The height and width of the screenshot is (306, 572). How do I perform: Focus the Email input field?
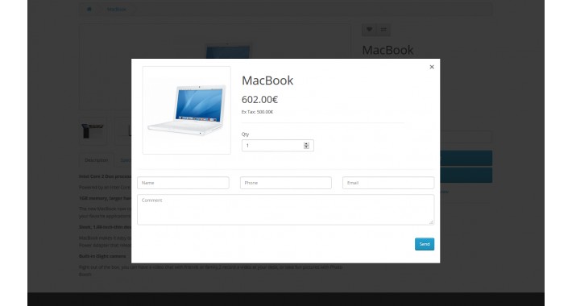coord(388,183)
